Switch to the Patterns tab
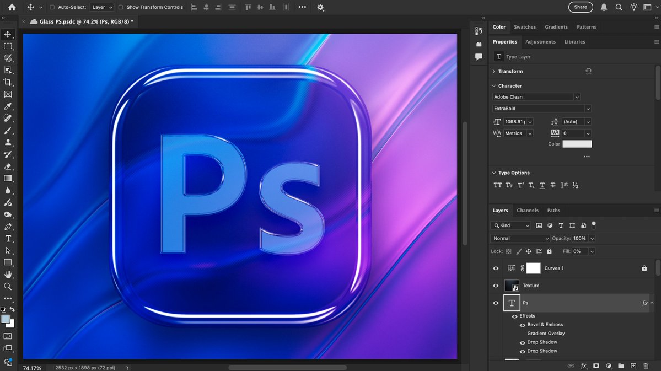Viewport: 661px width, 371px height. (587, 26)
